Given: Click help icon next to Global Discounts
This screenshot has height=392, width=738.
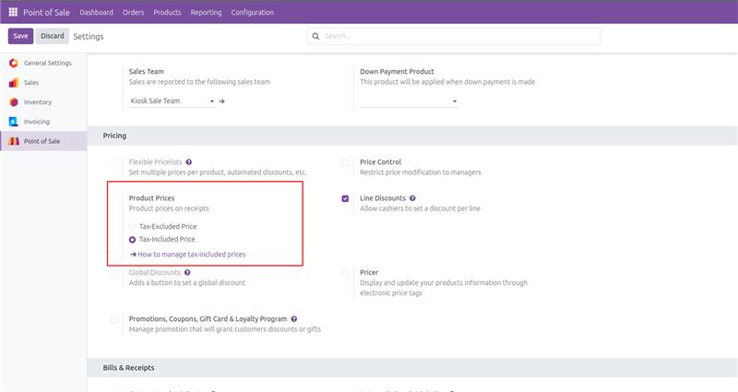Looking at the screenshot, I should pos(188,273).
